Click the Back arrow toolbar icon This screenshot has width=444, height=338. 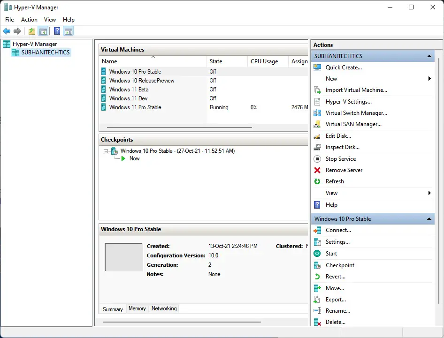7,31
